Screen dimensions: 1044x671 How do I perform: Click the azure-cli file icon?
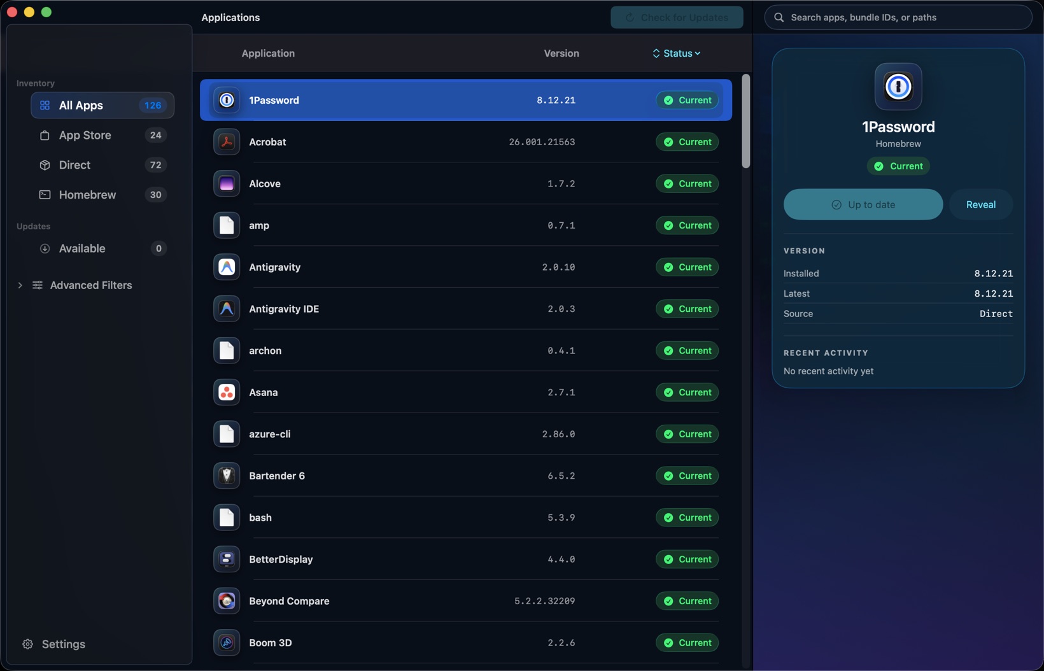pos(227,434)
